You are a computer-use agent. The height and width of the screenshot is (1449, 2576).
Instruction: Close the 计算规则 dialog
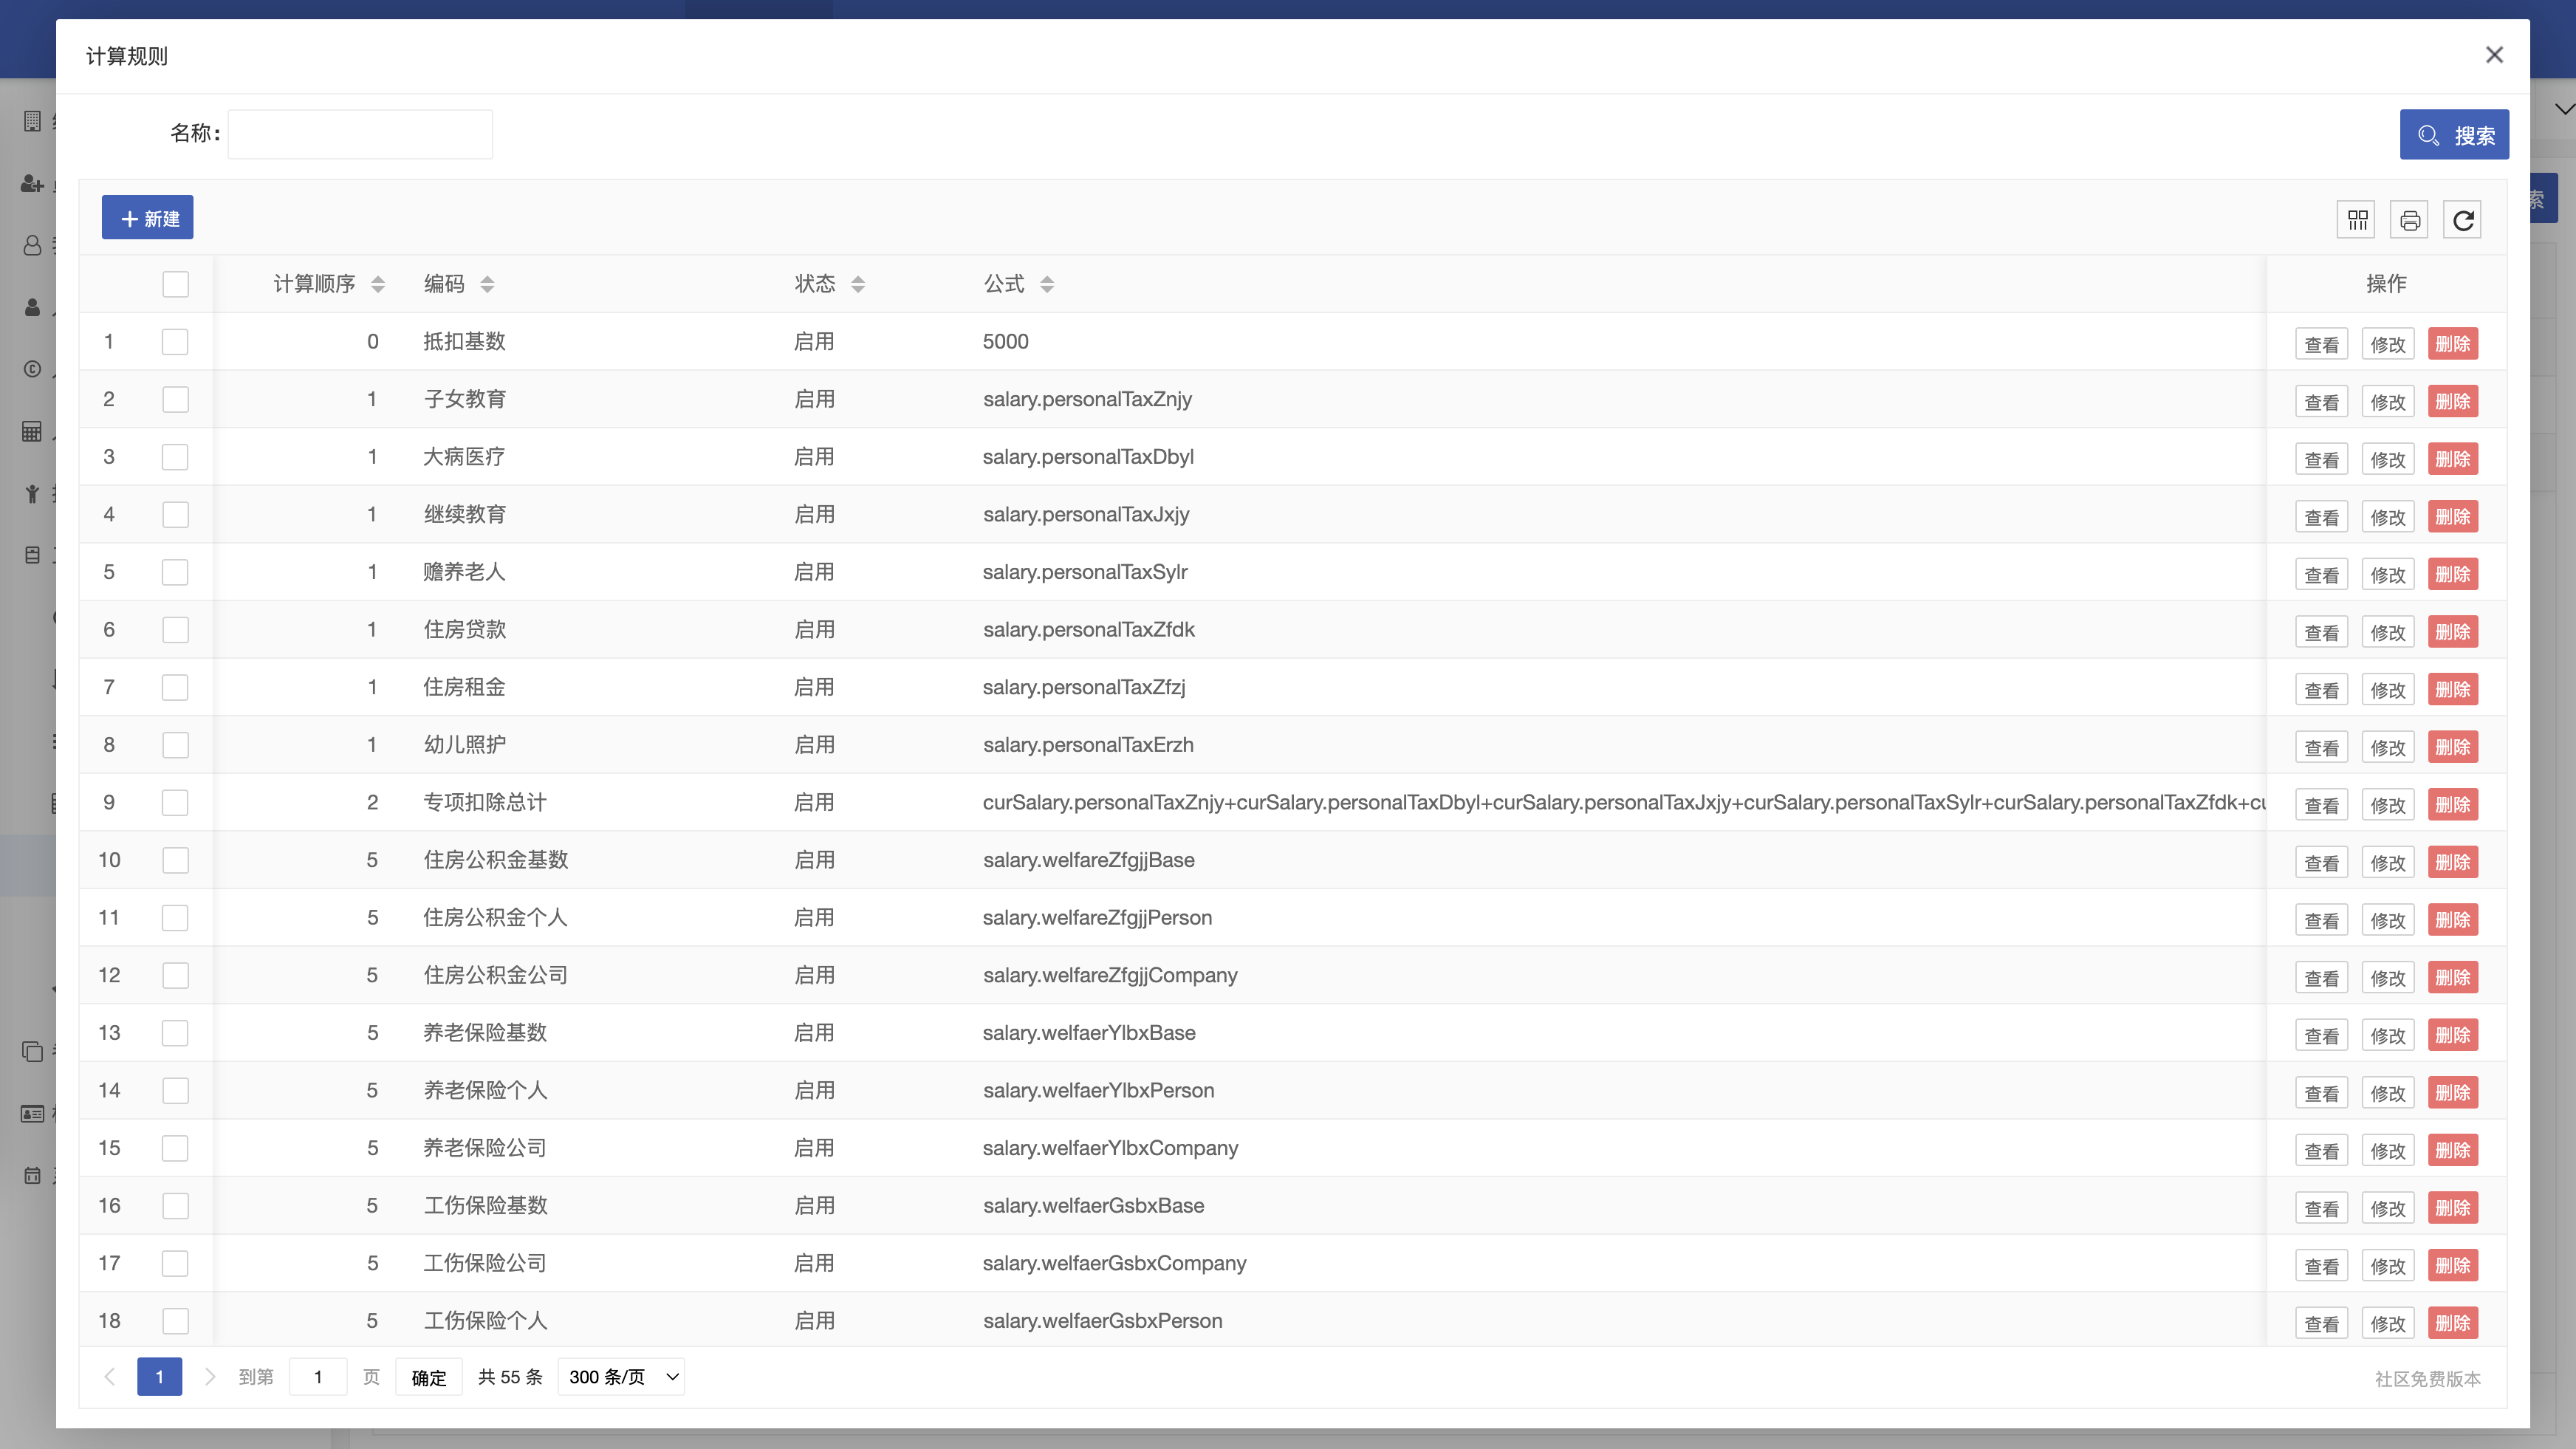[2494, 55]
